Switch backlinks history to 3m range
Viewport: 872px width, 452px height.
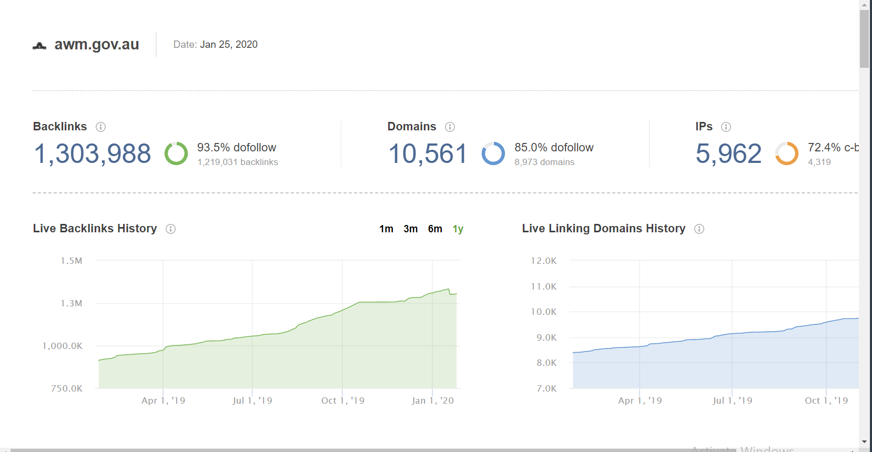coord(411,229)
